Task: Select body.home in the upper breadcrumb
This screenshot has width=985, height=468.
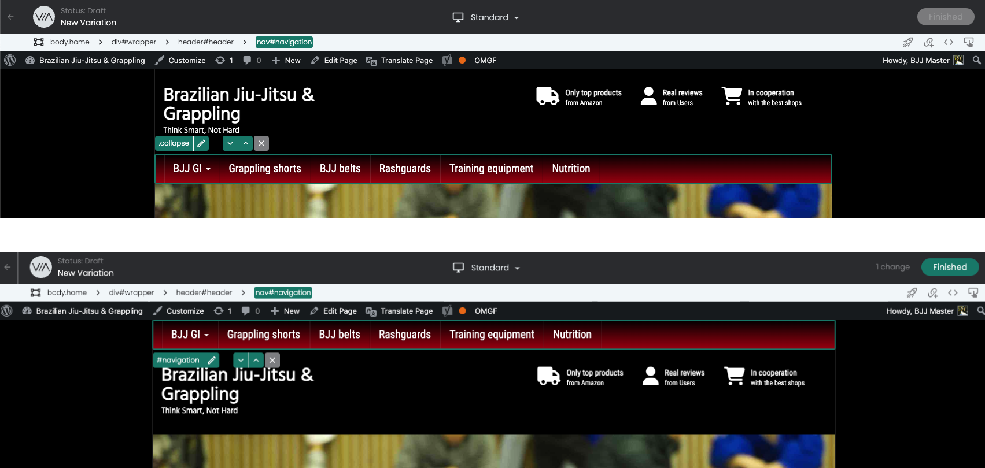Action: pyautogui.click(x=70, y=42)
